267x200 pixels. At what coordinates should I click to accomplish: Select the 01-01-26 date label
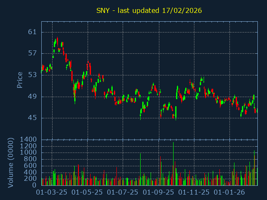[229, 192]
